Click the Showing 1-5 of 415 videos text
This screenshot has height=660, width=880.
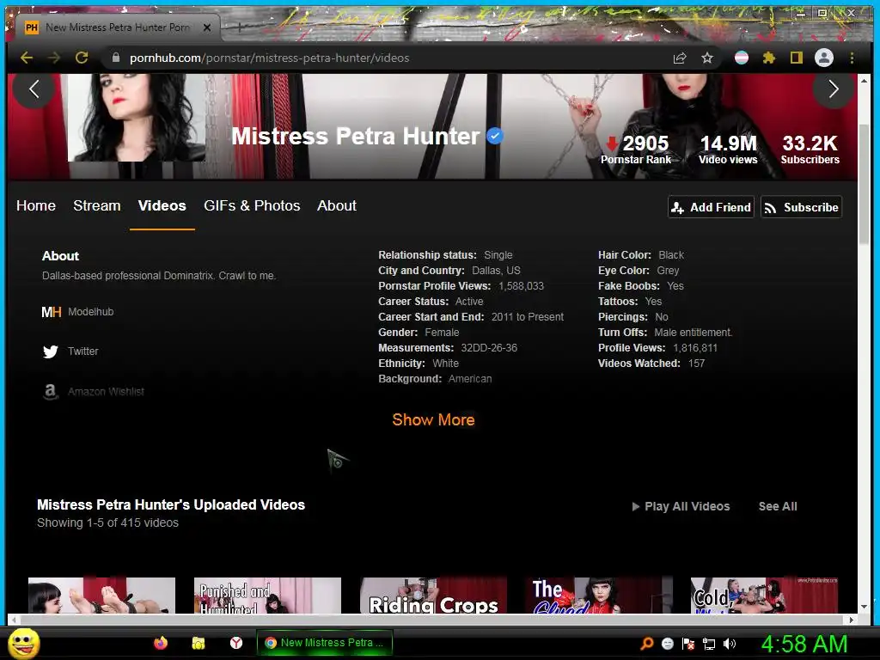point(107,522)
